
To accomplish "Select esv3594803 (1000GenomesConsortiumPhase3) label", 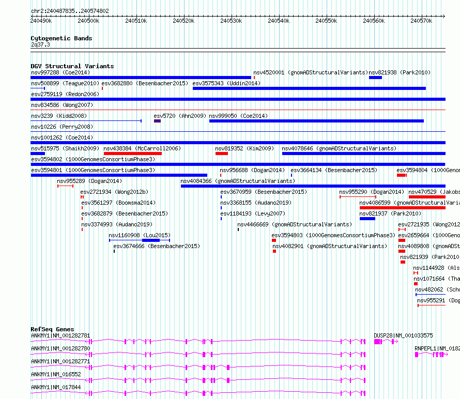I will 333,235.
